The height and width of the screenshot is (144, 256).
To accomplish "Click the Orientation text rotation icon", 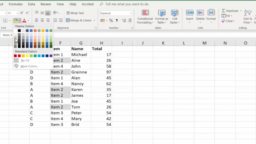I will (x=55, y=13).
